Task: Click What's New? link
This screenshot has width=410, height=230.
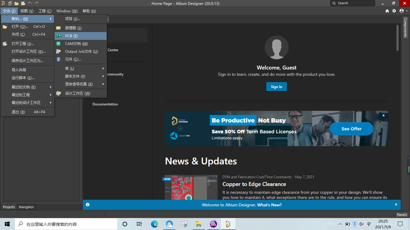Action: [x=270, y=205]
